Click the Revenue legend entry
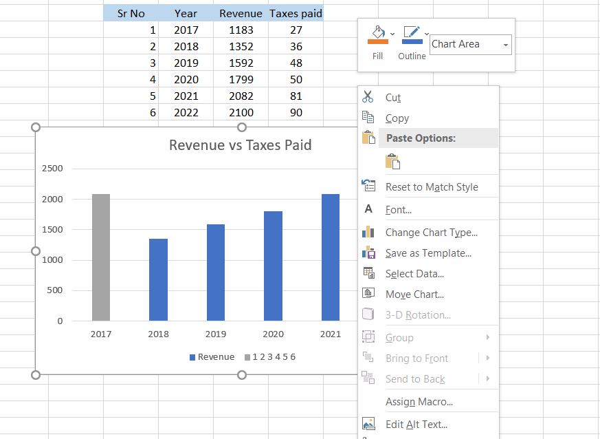Screen dimensions: 600x439 pos(212,357)
